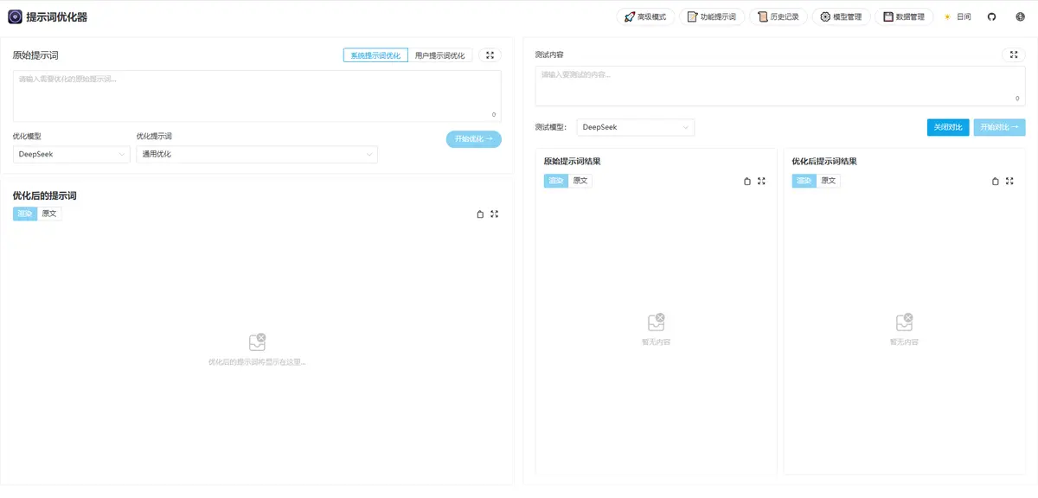The image size is (1038, 498).
Task: Copy the 优化后提示词结果 output
Action: click(x=996, y=181)
